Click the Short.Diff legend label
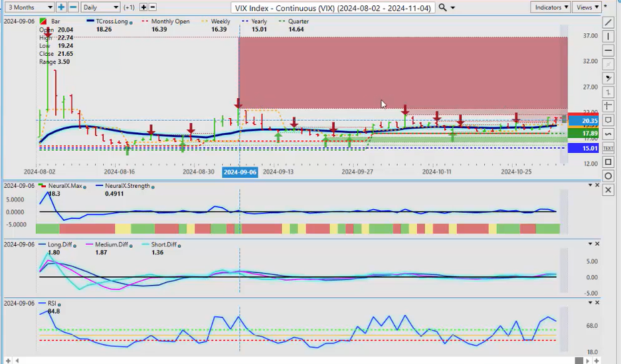 [163, 244]
